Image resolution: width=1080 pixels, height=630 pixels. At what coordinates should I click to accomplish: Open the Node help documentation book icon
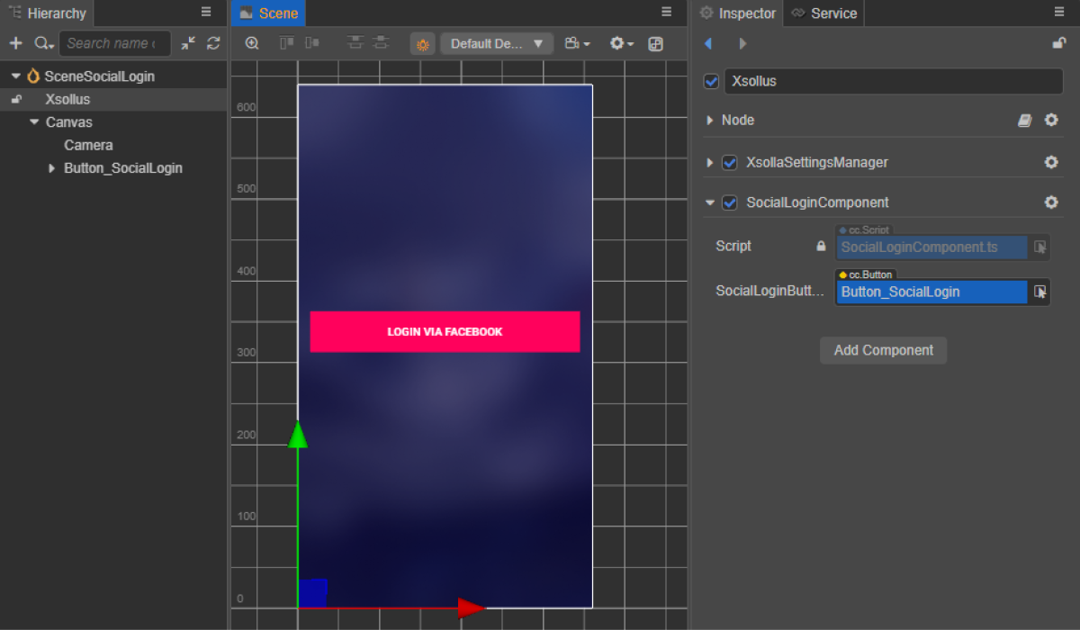(x=1025, y=121)
